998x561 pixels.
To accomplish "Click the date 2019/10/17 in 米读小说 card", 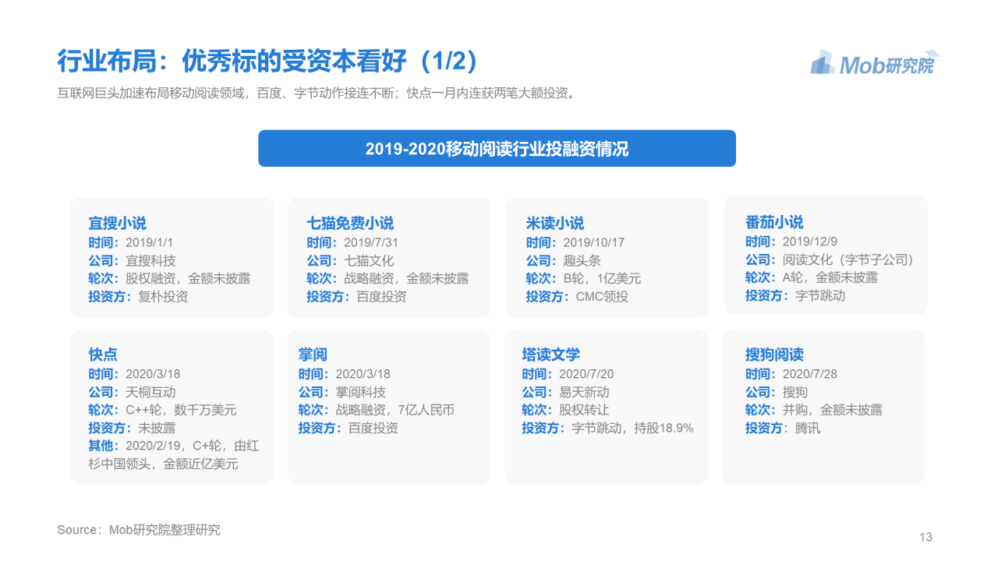I will pyautogui.click(x=593, y=242).
